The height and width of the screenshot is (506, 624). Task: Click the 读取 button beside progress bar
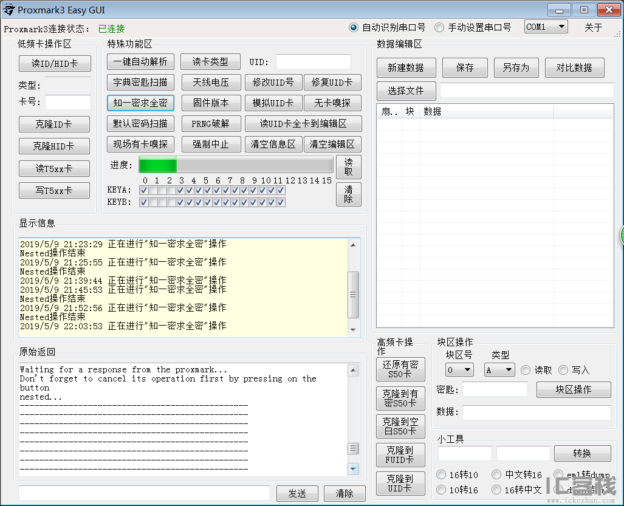coord(349,167)
